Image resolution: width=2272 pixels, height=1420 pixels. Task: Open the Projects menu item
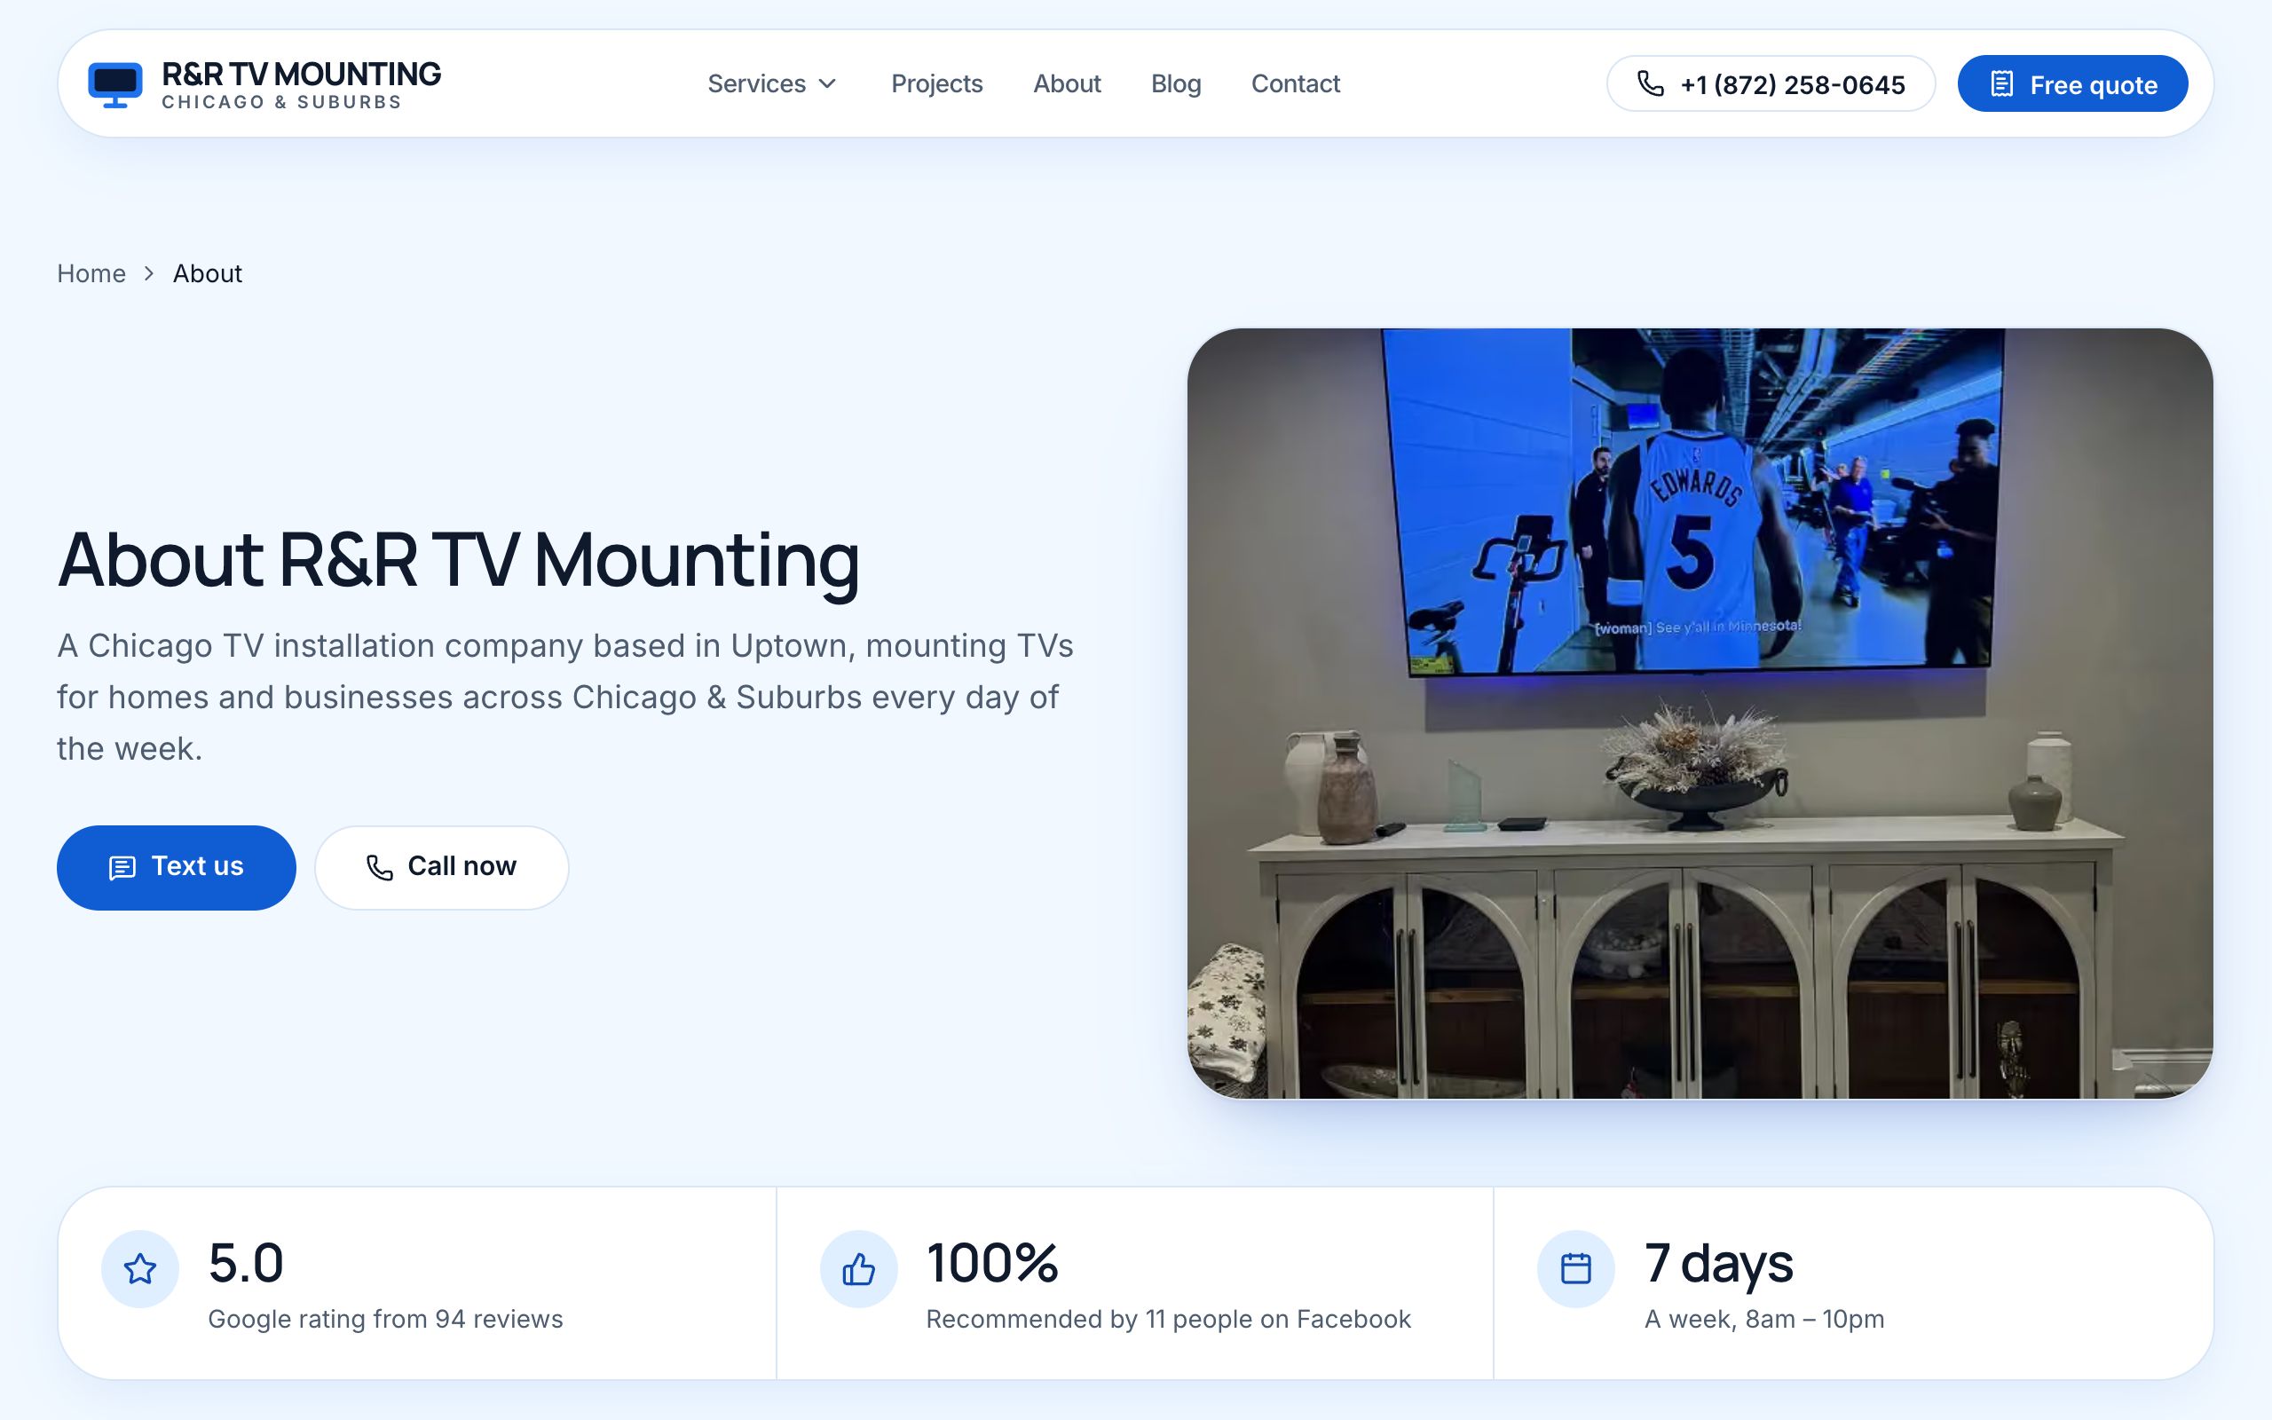[936, 83]
